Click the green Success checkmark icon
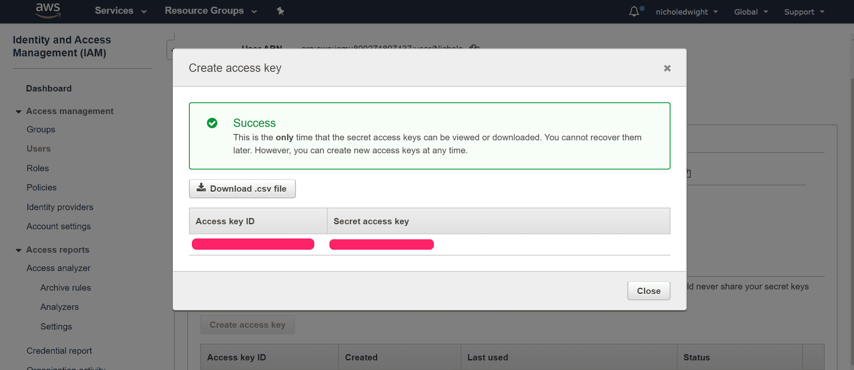The image size is (854, 370). 212,123
